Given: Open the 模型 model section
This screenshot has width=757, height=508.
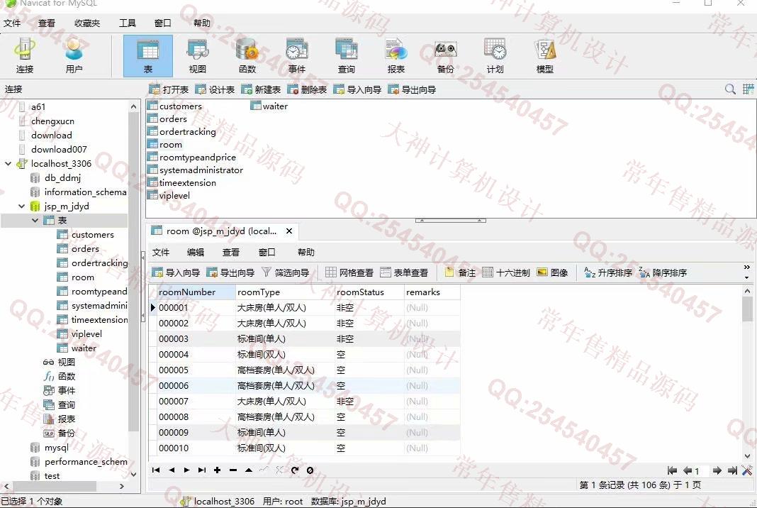Looking at the screenshot, I should pos(545,55).
